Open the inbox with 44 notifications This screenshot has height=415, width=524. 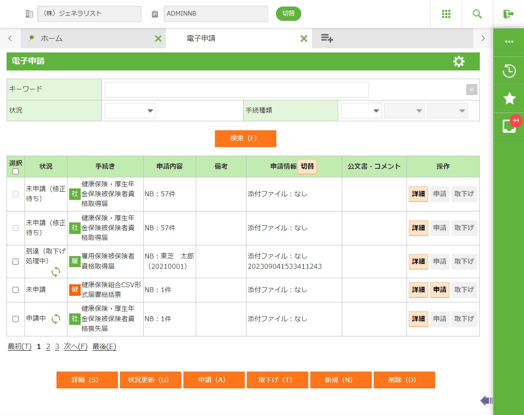coord(509,126)
